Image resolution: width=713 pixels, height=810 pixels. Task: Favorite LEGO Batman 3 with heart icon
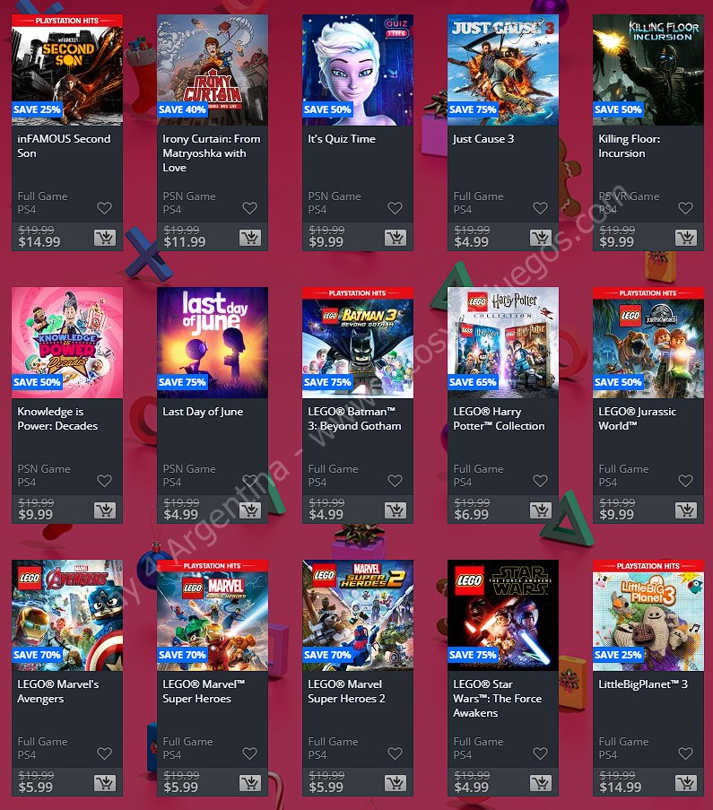pos(396,481)
